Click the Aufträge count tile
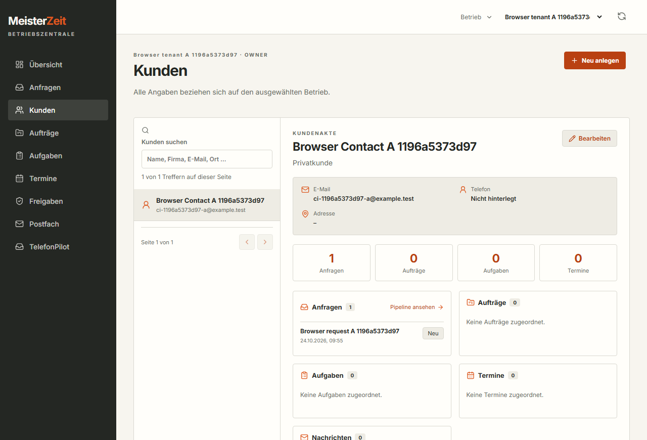The height and width of the screenshot is (440, 647). pyautogui.click(x=414, y=262)
